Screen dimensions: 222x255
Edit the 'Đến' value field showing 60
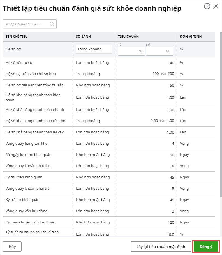159,51
